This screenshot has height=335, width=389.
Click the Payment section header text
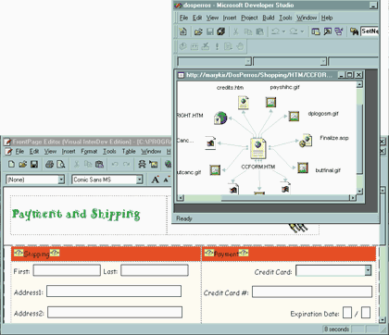click(x=226, y=254)
